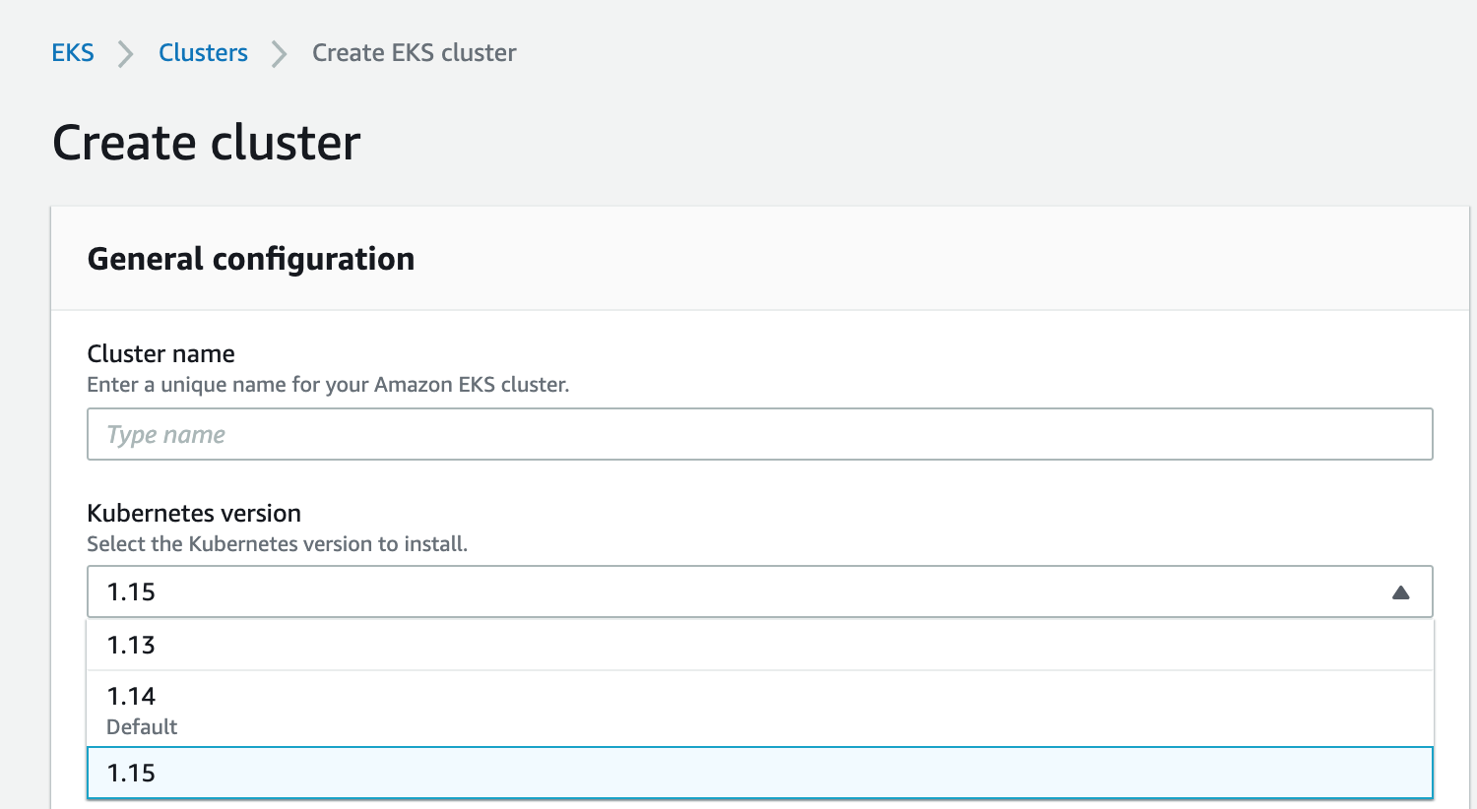Click the Create cluster page heading
Image resolution: width=1477 pixels, height=809 pixels.
[x=206, y=143]
